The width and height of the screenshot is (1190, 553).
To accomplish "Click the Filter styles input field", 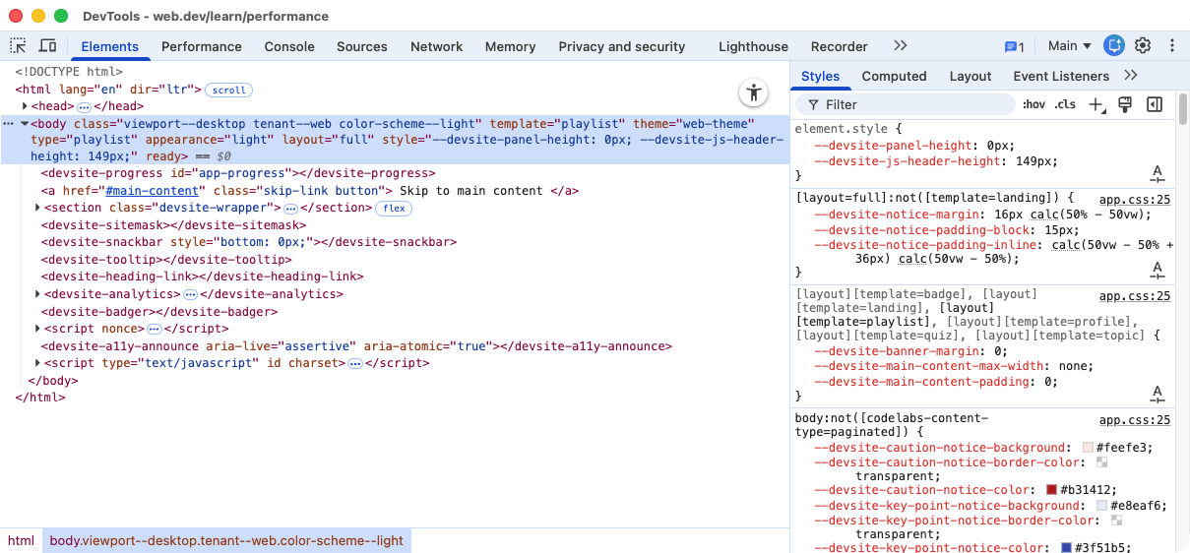I will (x=906, y=104).
